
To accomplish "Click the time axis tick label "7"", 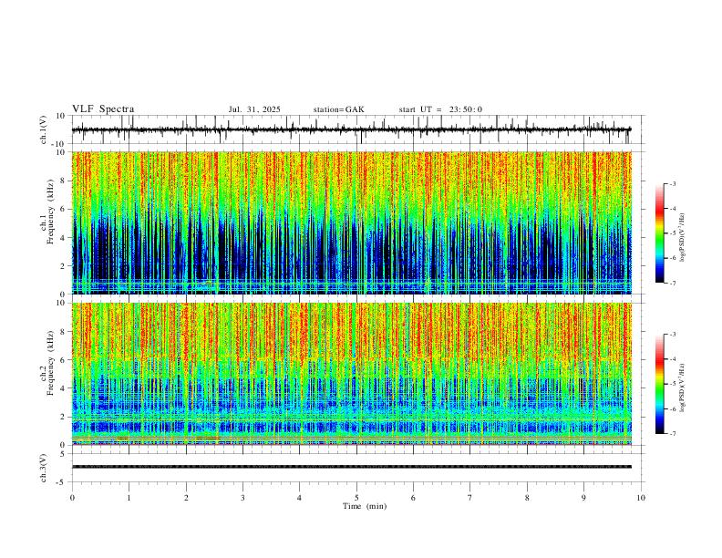I will click(470, 498).
